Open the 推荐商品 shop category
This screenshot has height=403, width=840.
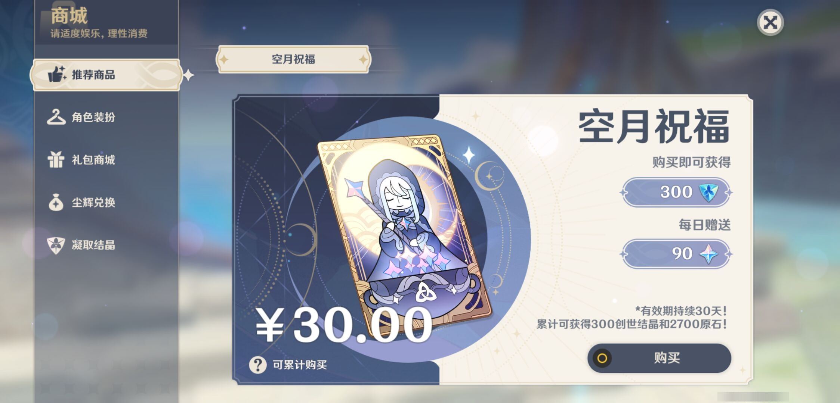pyautogui.click(x=106, y=75)
